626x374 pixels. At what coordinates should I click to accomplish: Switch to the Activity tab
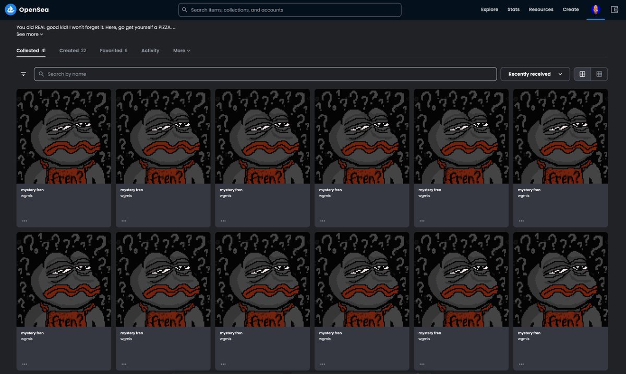(150, 51)
